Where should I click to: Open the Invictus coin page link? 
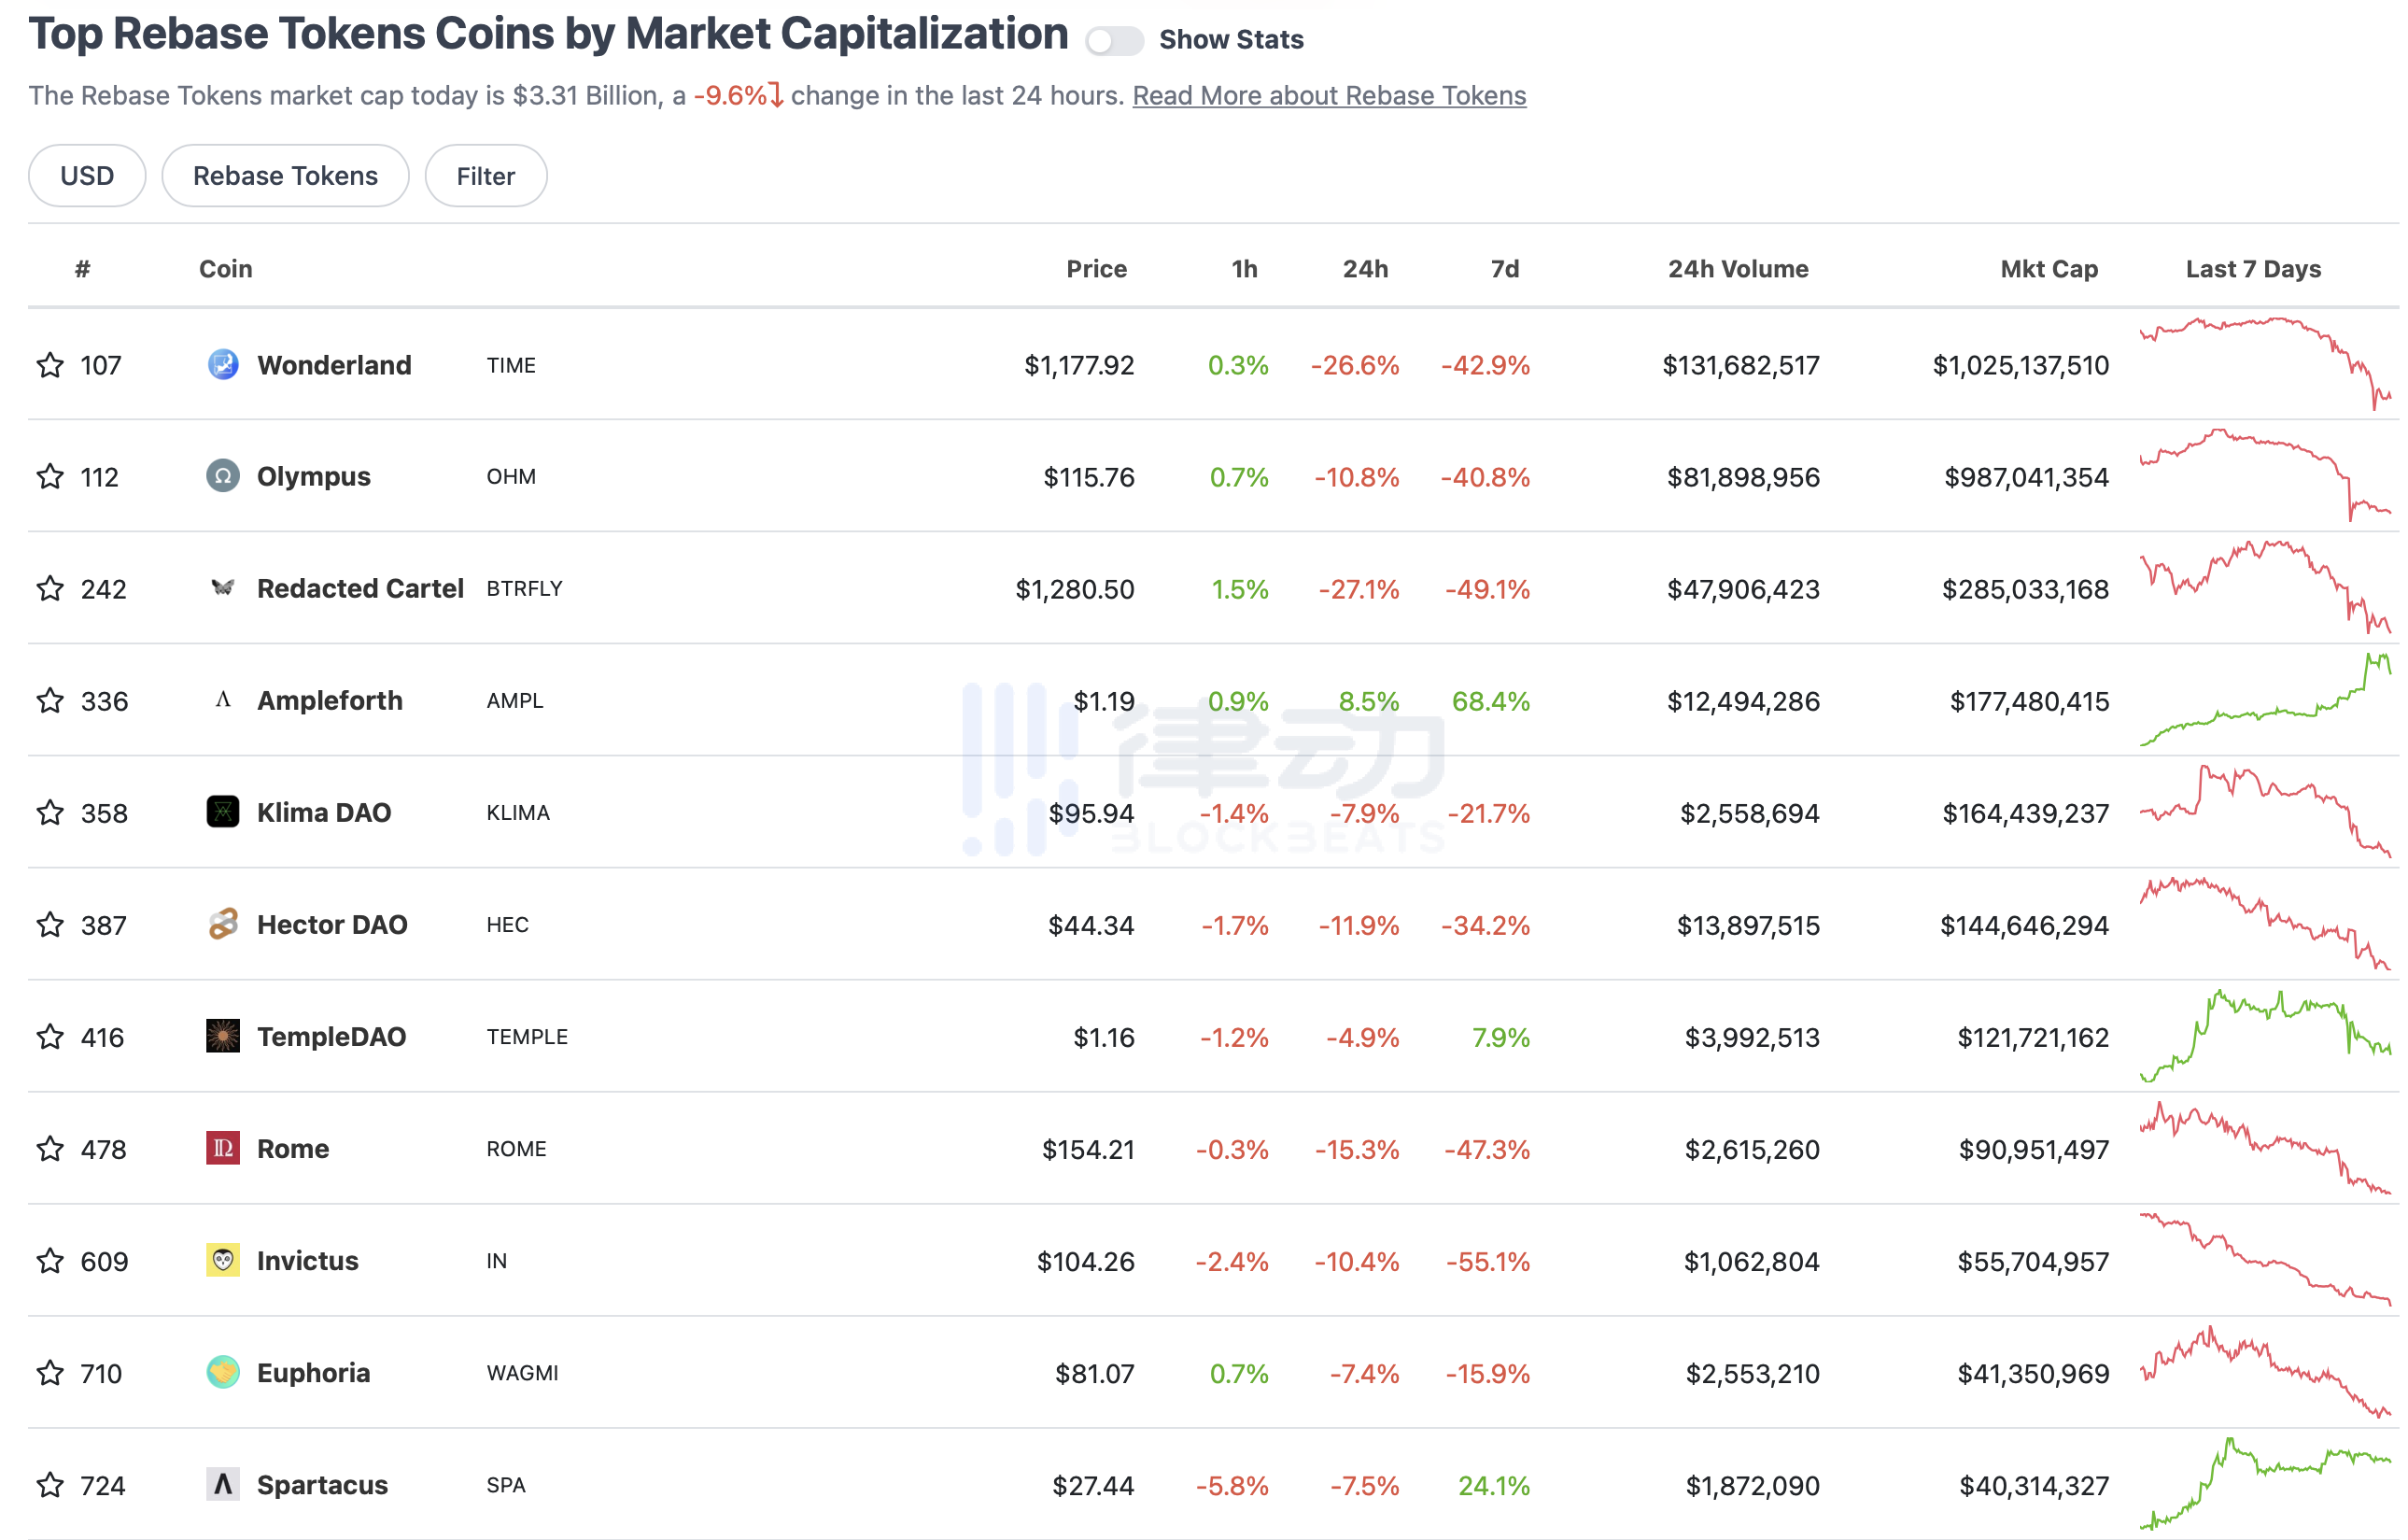pos(307,1261)
